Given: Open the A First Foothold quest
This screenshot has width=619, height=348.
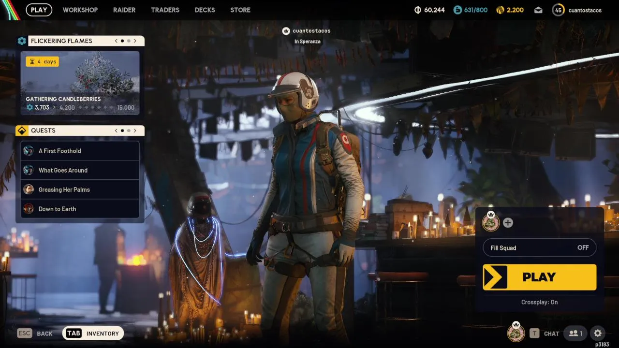Looking at the screenshot, I should click(x=80, y=151).
